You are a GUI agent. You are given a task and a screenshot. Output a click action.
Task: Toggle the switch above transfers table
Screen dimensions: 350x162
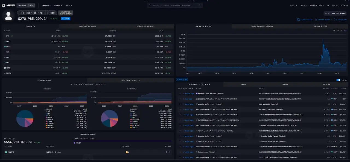click(339, 80)
